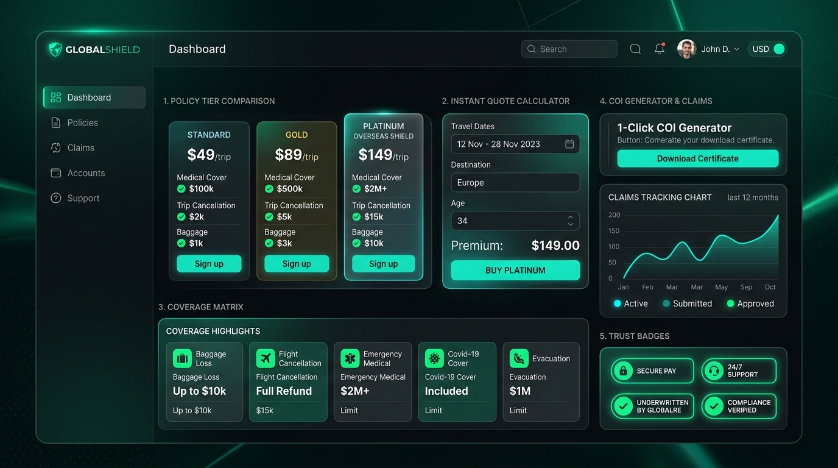
Task: Click Platinum Baggage $10k check icon
Action: (357, 243)
